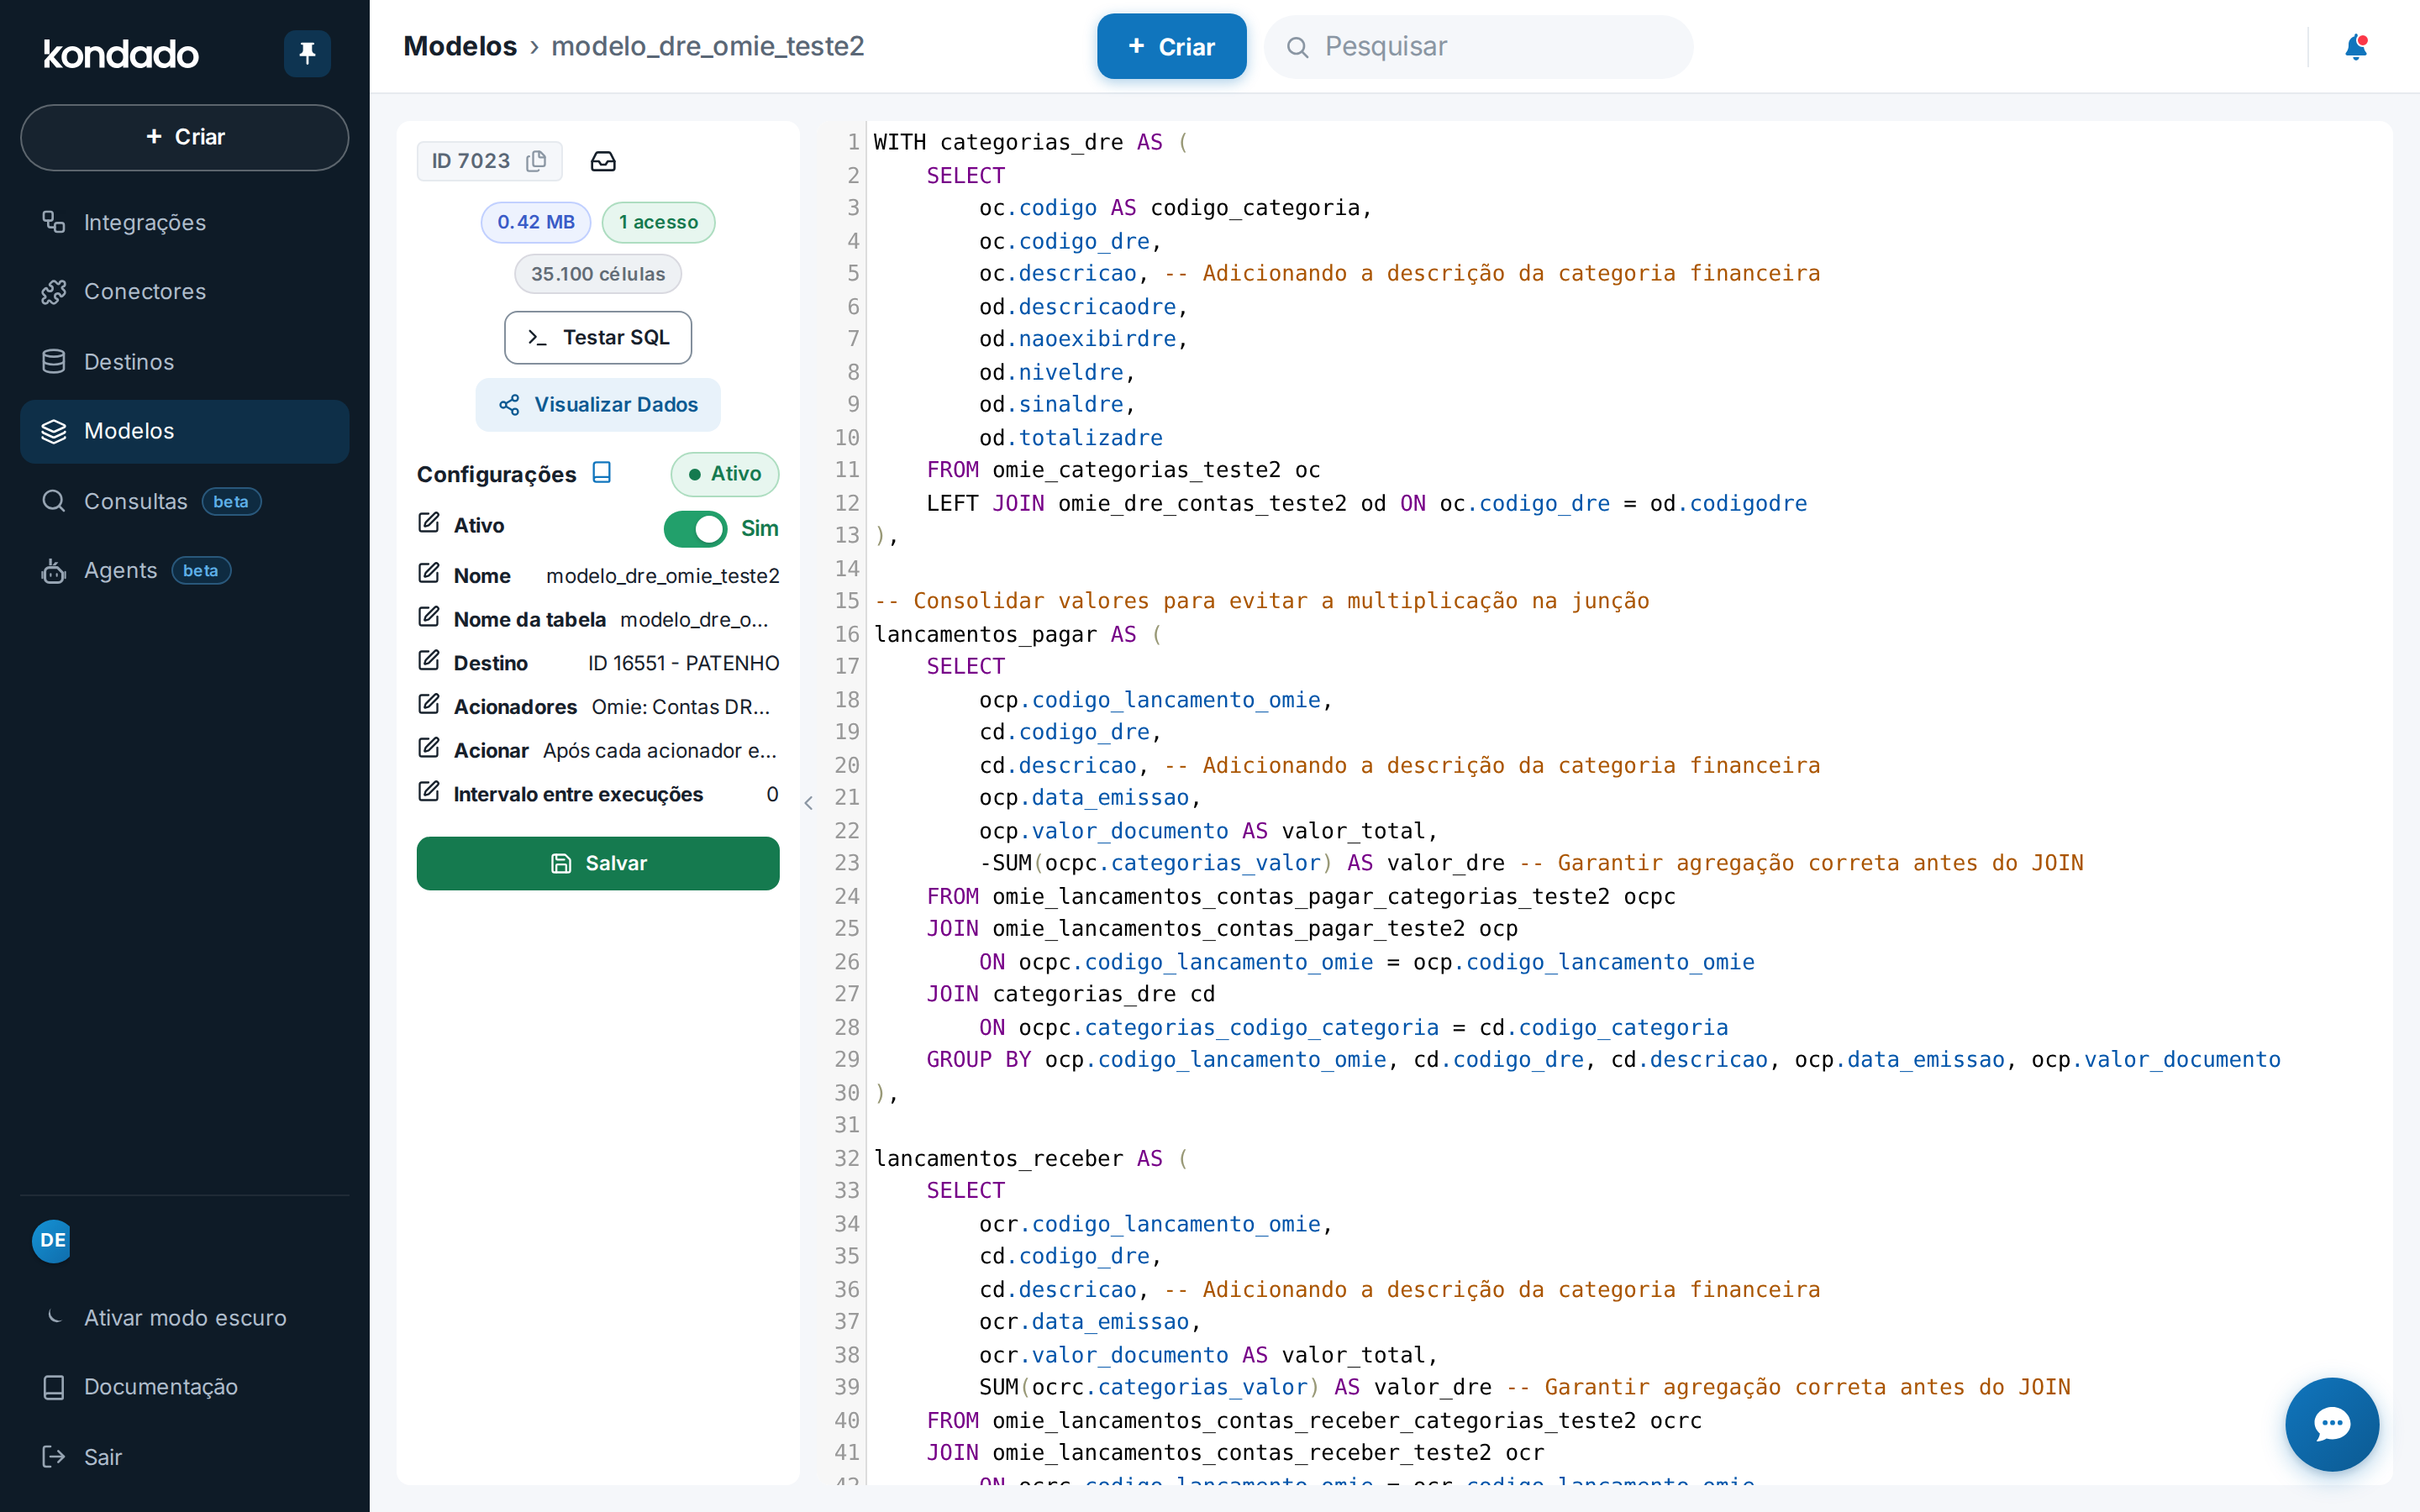The height and width of the screenshot is (1512, 2420).
Task: Toggle the Ativo switch off
Action: (x=695, y=528)
